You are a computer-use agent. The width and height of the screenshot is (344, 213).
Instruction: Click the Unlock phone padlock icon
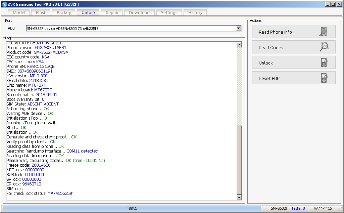324,62
